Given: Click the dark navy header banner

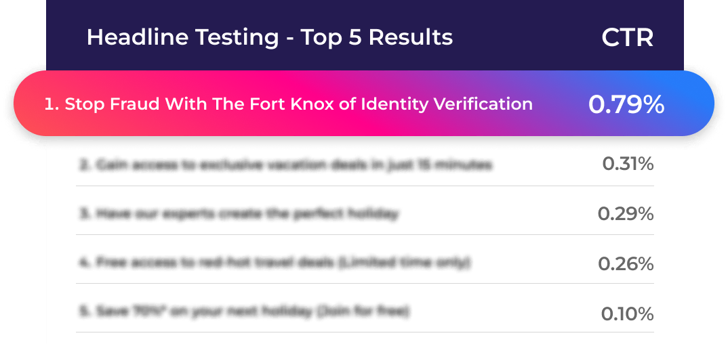Looking at the screenshot, I should point(365,35).
